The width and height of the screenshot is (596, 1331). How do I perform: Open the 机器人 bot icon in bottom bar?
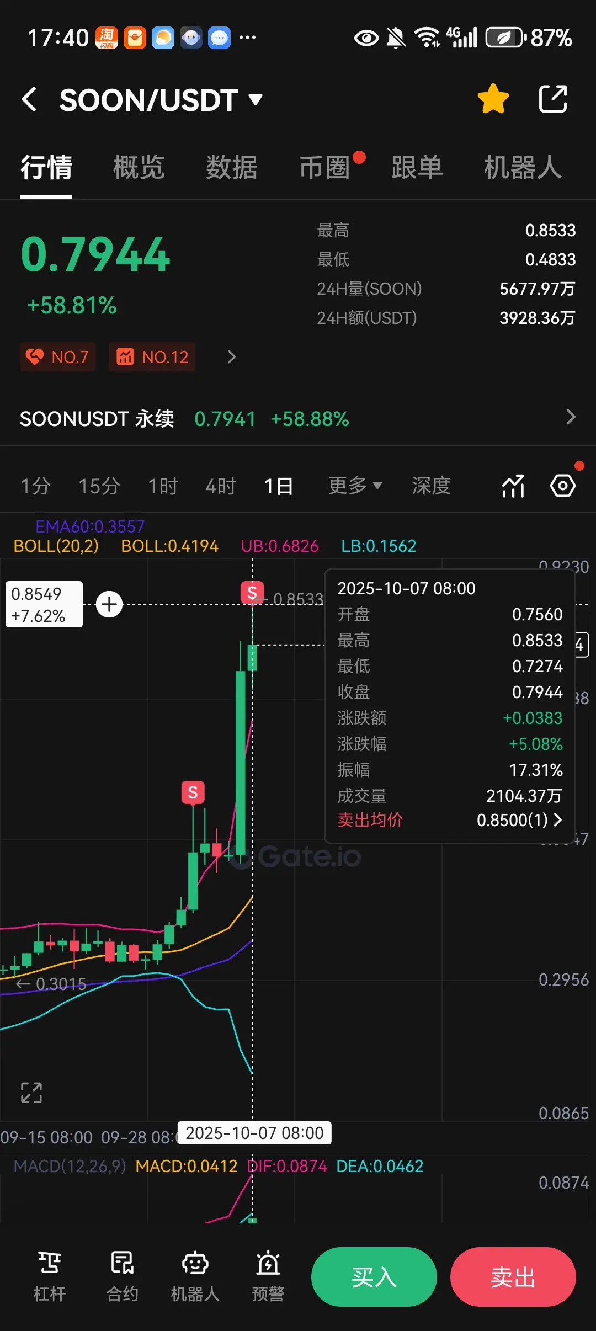[195, 1276]
